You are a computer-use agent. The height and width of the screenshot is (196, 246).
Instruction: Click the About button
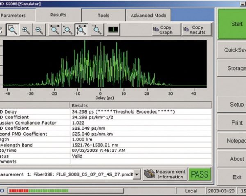tap(232, 159)
